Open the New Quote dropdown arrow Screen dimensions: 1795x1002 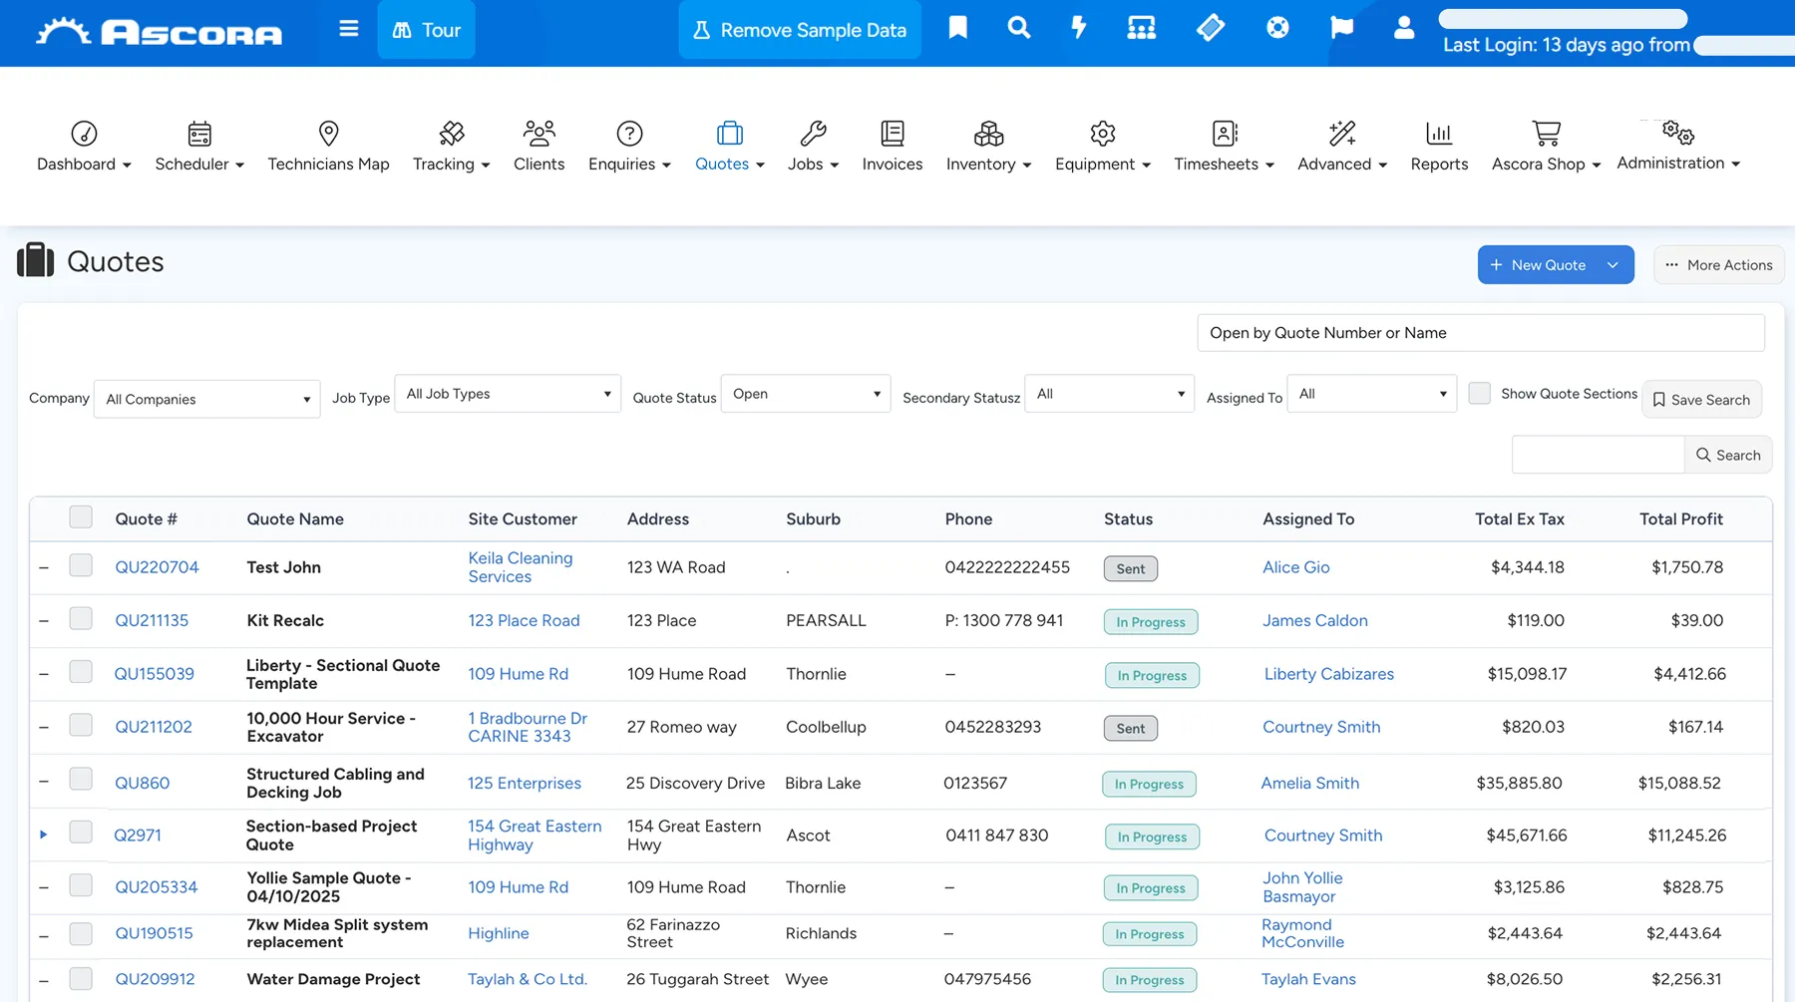(x=1613, y=264)
